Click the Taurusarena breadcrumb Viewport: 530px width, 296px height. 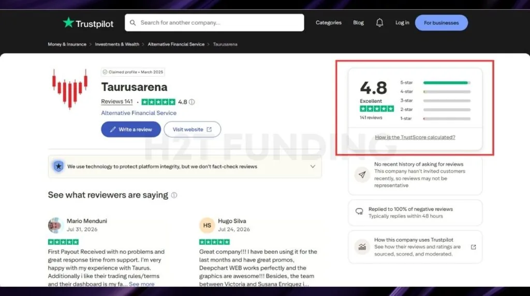pyautogui.click(x=225, y=45)
